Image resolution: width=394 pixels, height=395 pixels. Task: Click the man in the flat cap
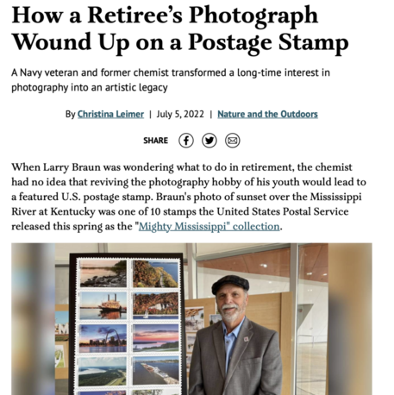coord(235,336)
